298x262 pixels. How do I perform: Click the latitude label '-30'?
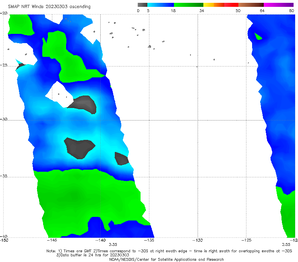tap(4, 119)
